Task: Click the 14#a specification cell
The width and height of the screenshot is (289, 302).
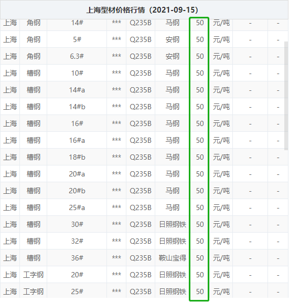Action: 77,90
